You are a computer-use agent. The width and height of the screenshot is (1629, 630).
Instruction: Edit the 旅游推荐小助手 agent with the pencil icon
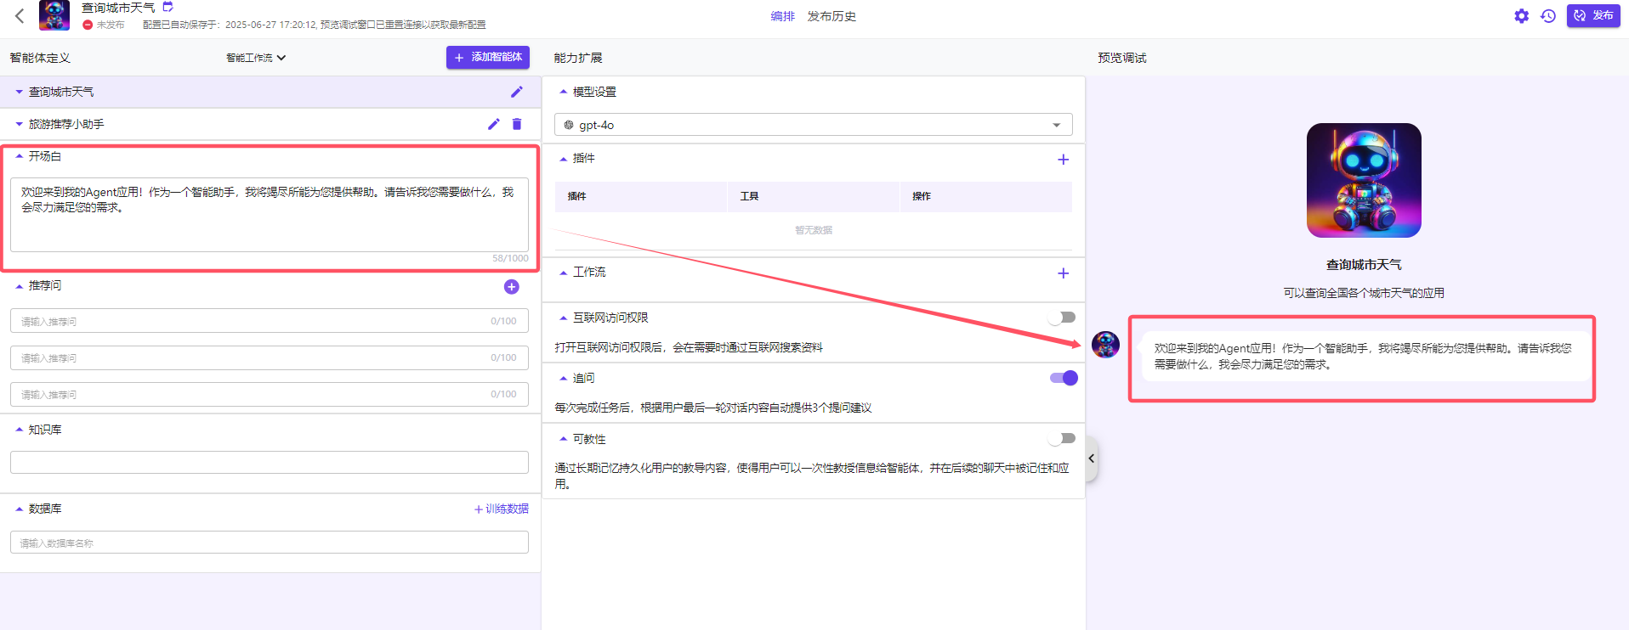coord(494,124)
